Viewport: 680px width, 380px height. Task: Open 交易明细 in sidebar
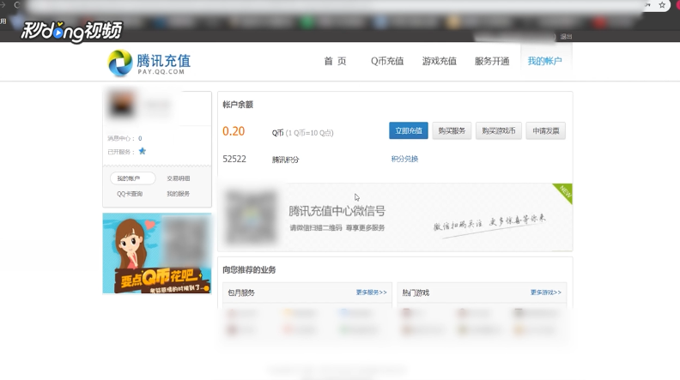coord(179,178)
